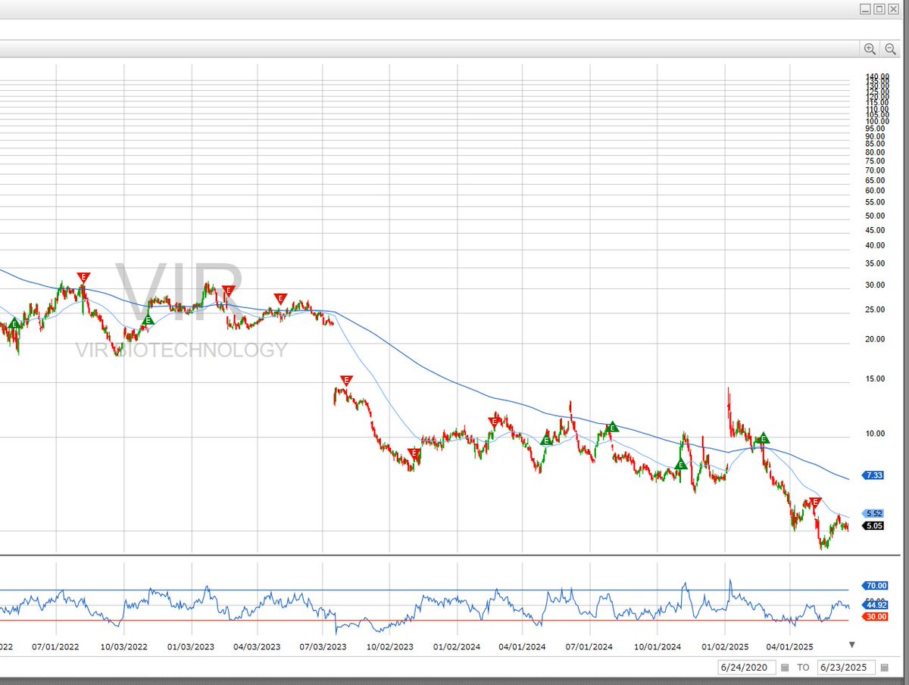The height and width of the screenshot is (685, 909).
Task: Click the start date field 6/24/2020
Action: coord(746,668)
